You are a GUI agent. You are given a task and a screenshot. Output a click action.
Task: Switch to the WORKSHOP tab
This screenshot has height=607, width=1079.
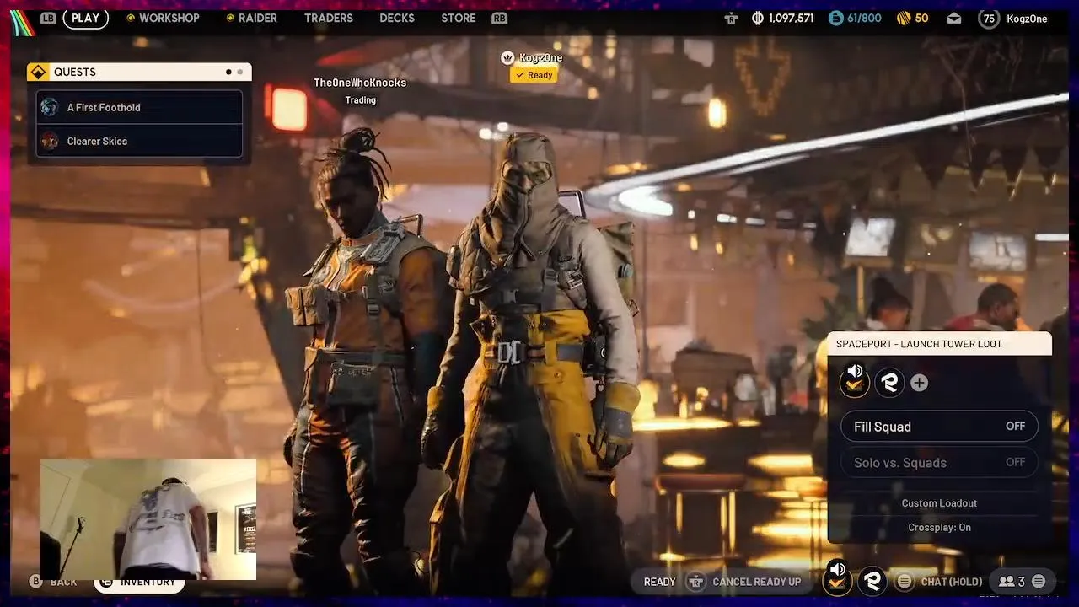169,18
